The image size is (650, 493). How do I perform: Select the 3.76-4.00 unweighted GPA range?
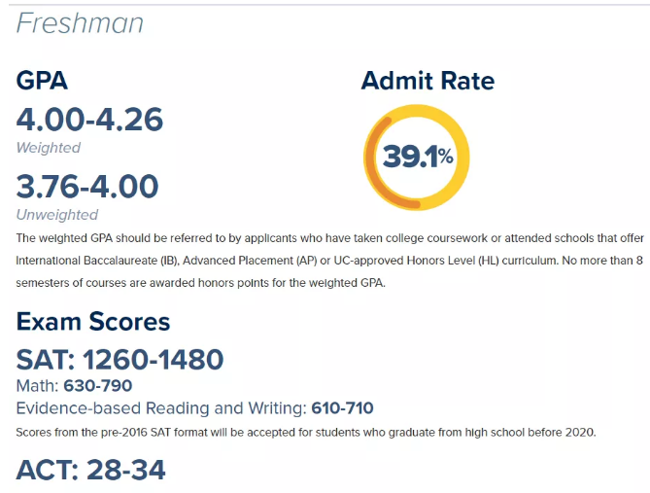(87, 186)
